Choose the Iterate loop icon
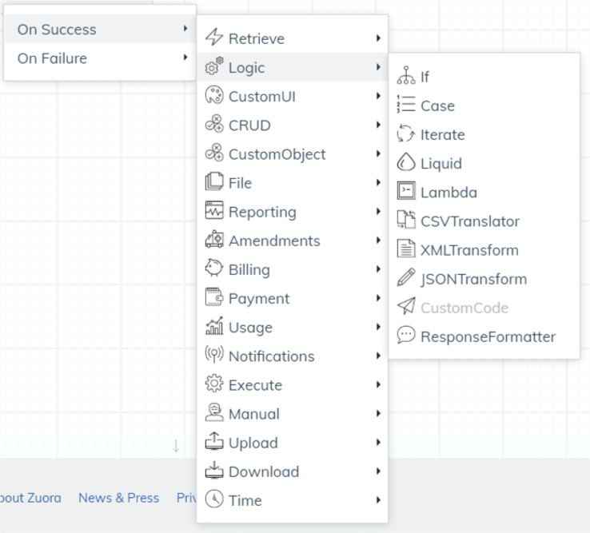Viewport: 590px width, 533px height. (406, 133)
